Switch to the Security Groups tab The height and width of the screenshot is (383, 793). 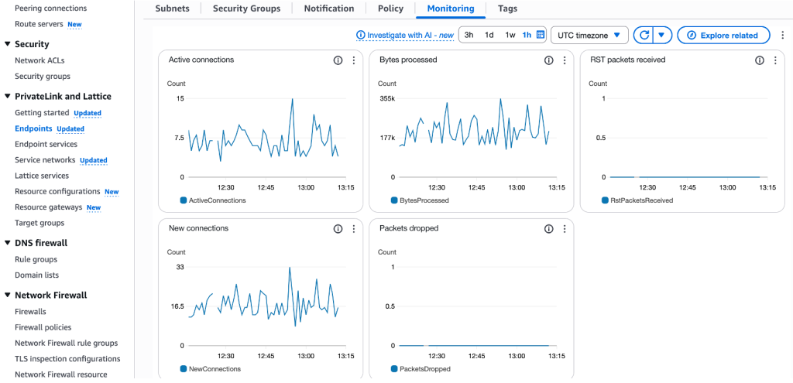[246, 9]
